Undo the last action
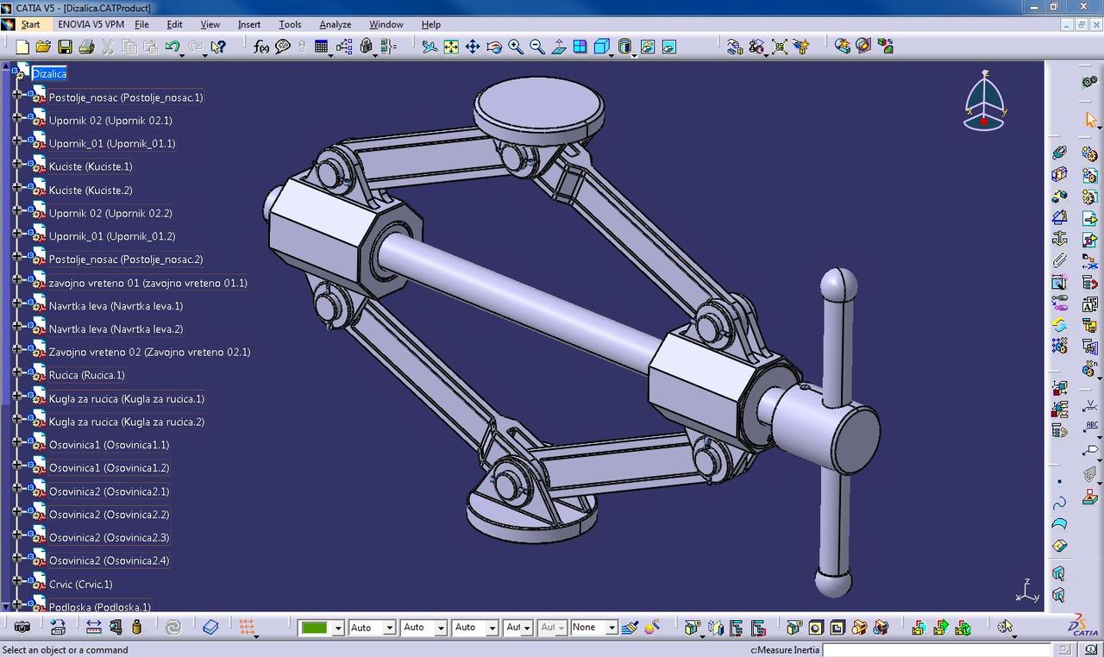 pyautogui.click(x=172, y=47)
